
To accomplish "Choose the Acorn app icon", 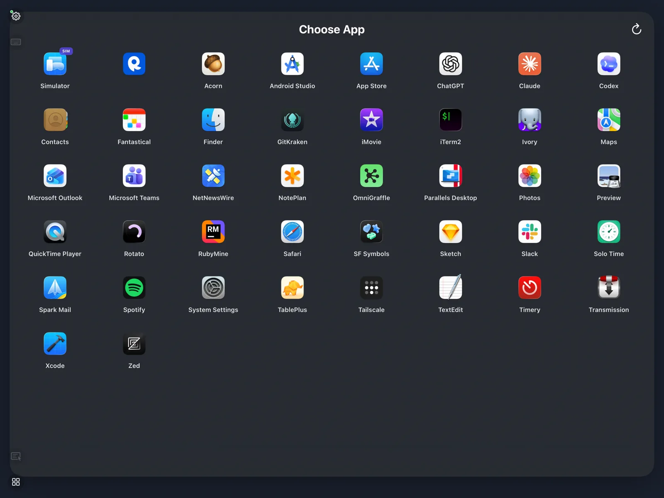I will coord(213,64).
